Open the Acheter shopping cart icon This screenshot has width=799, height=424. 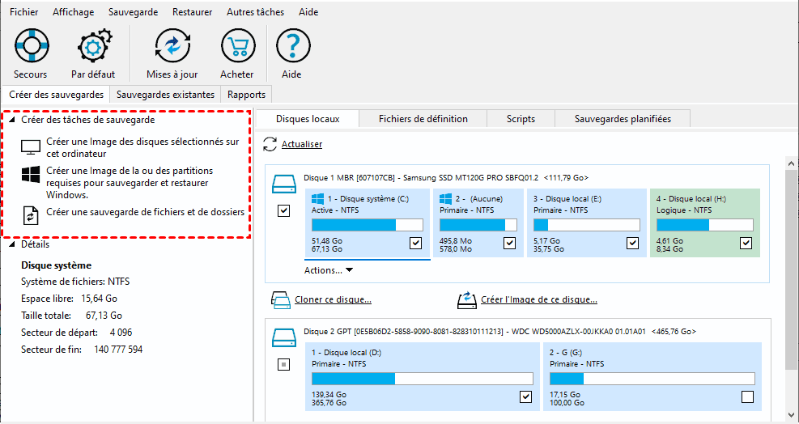point(237,47)
